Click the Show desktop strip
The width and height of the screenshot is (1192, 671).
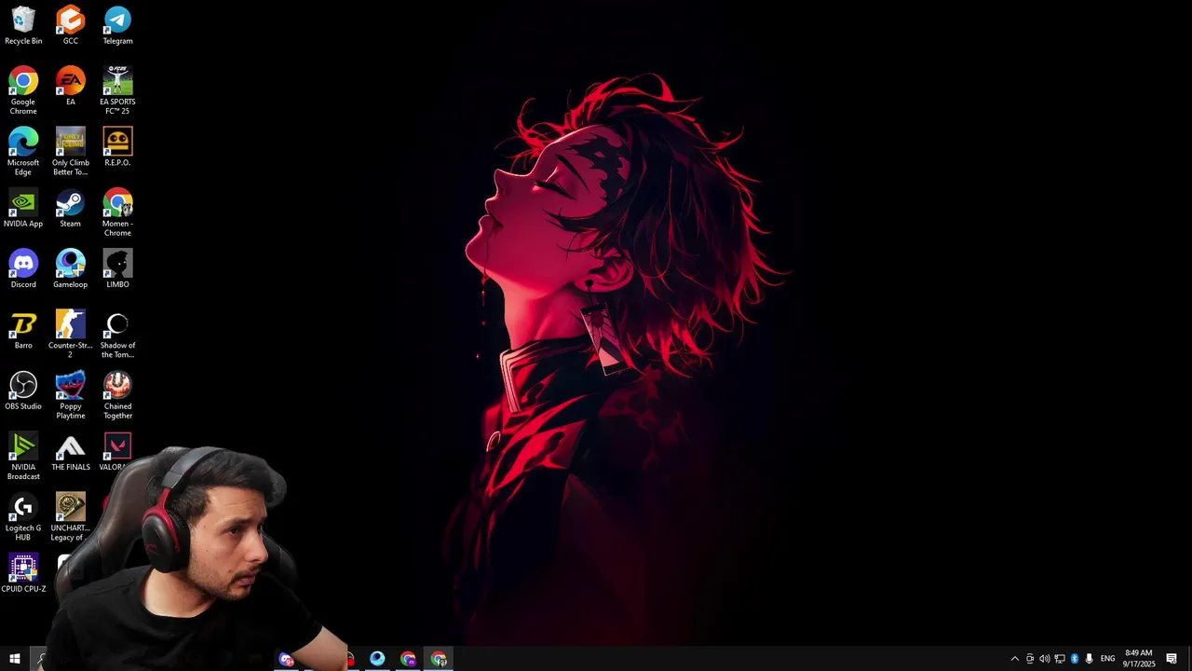(x=1189, y=659)
